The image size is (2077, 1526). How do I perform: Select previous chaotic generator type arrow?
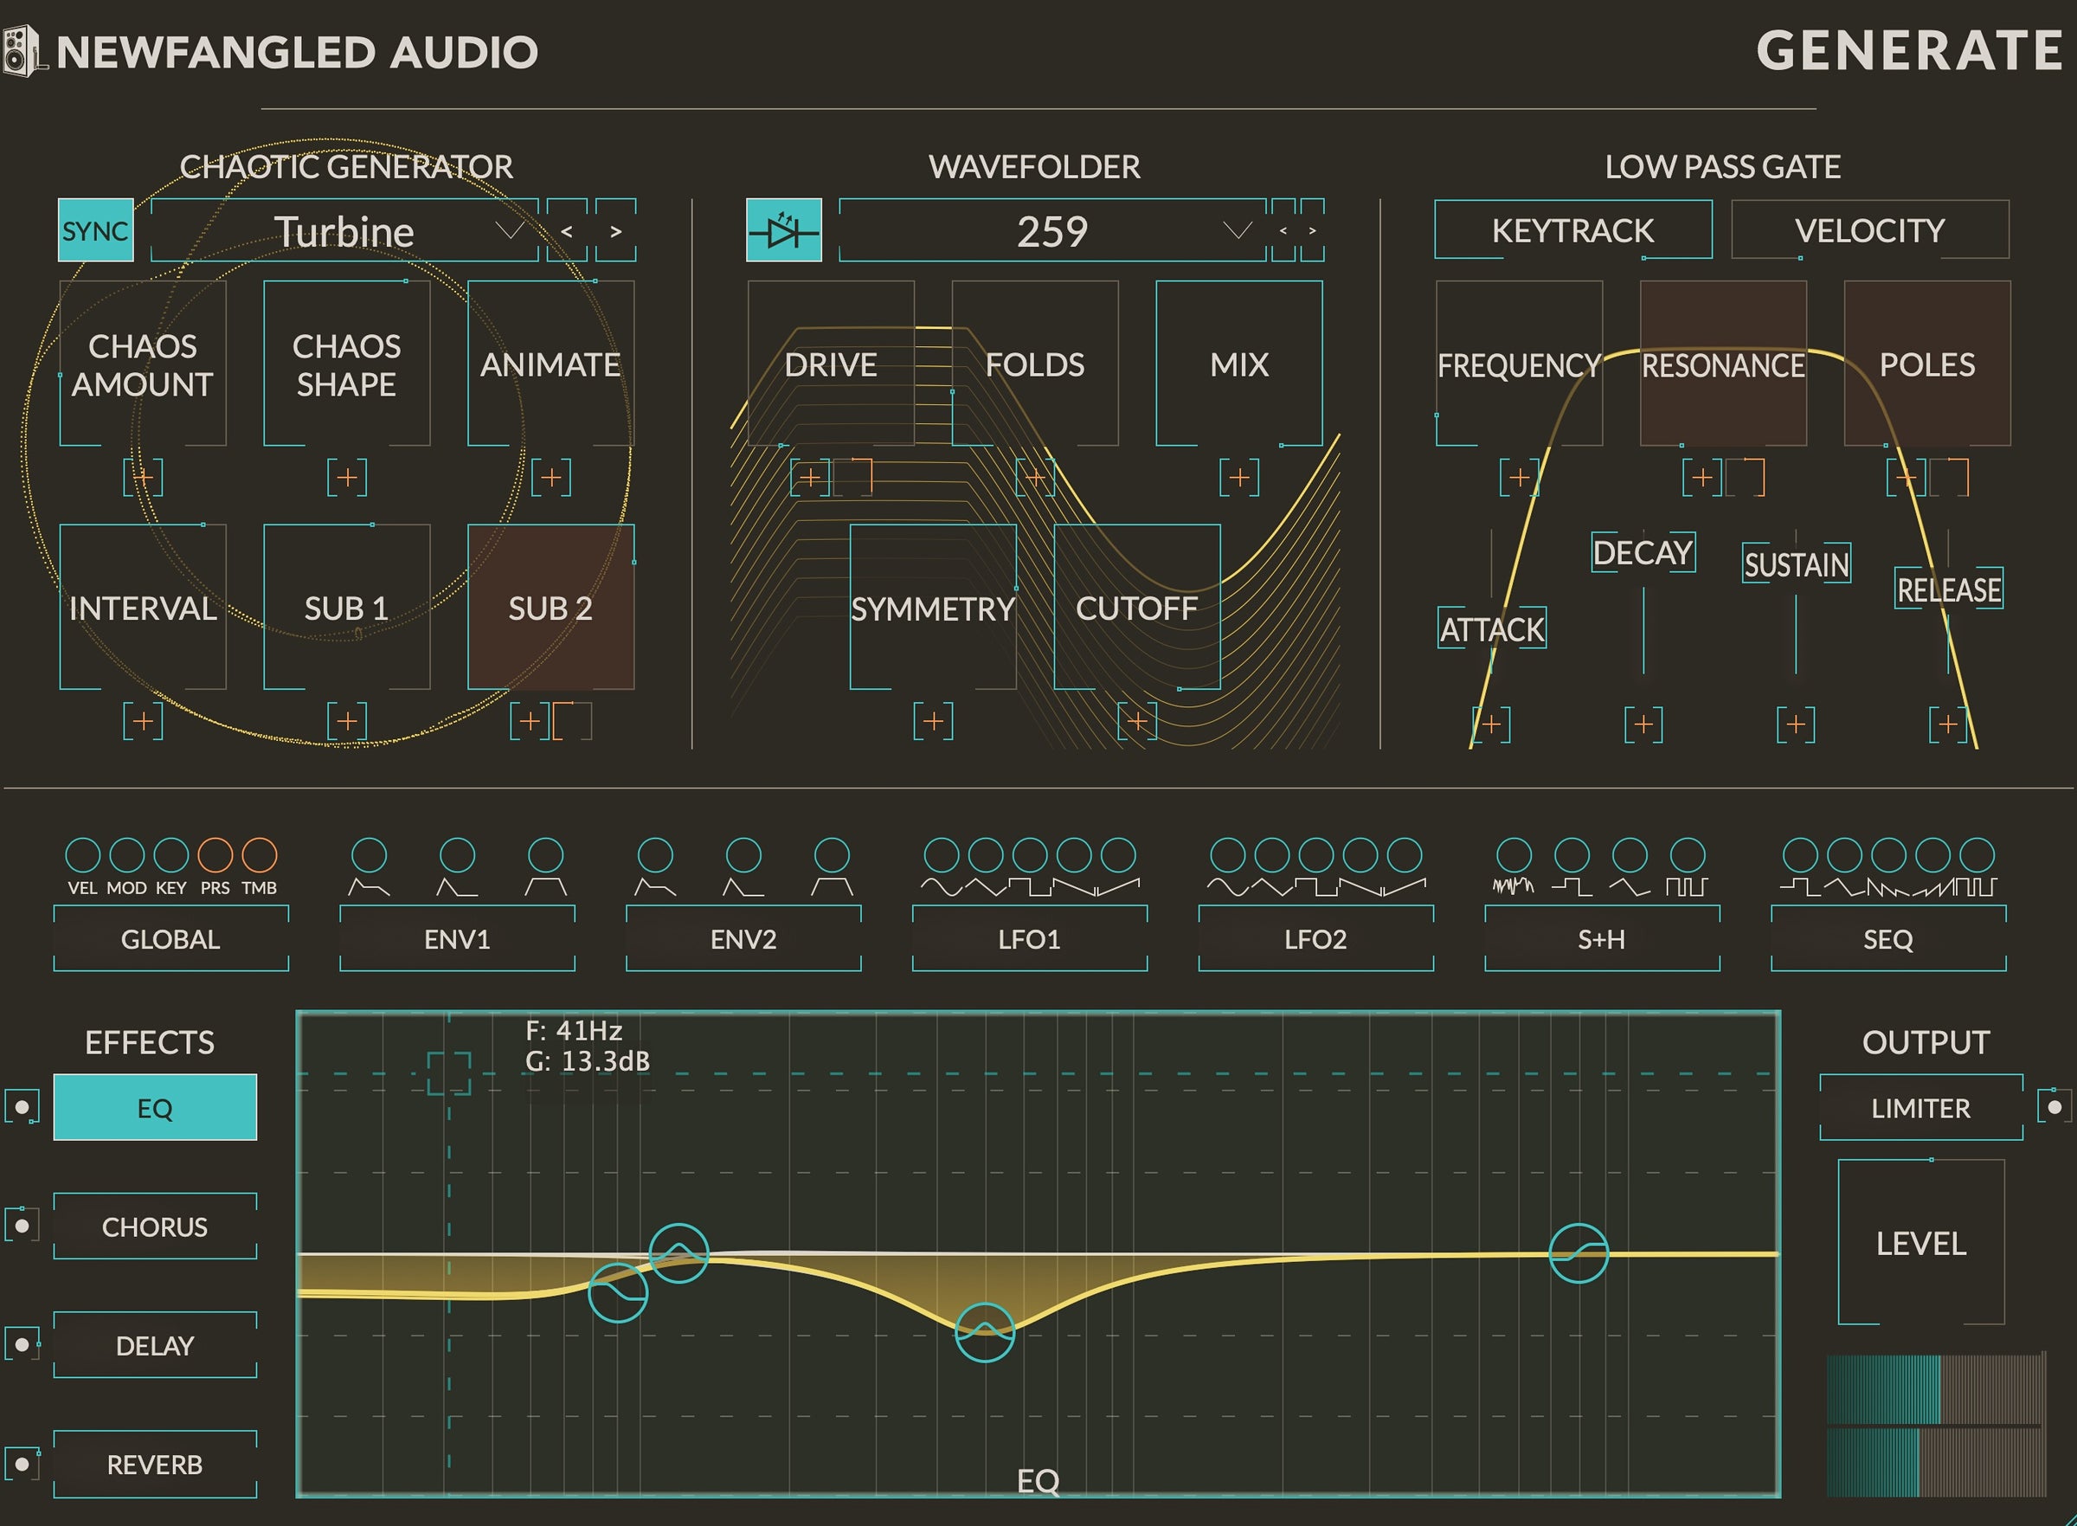(567, 230)
